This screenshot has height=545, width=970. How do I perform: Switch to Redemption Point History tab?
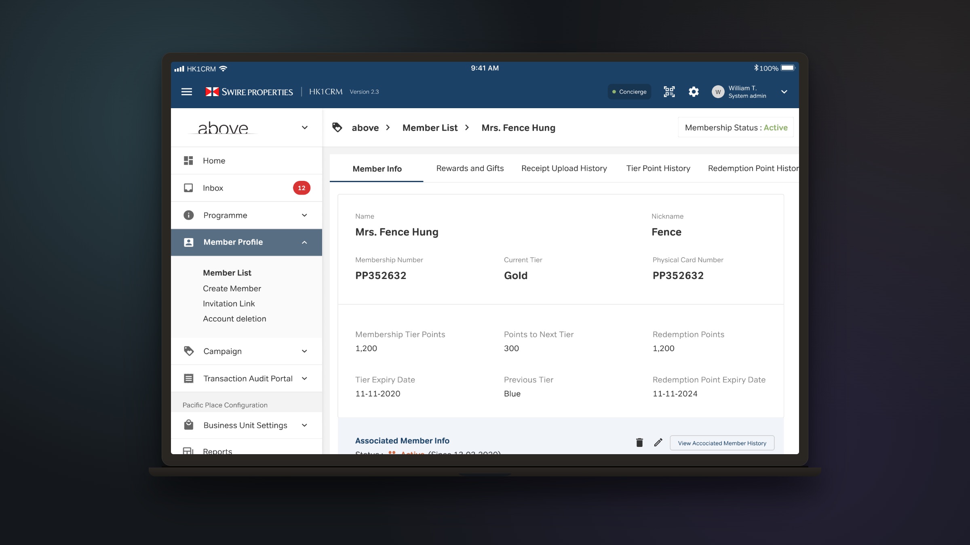tap(753, 168)
